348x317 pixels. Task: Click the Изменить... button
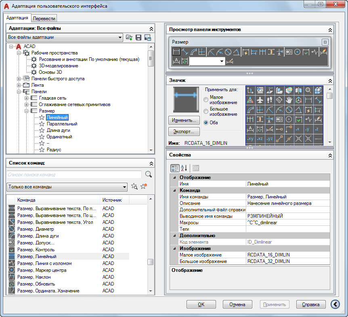pyautogui.click(x=184, y=120)
